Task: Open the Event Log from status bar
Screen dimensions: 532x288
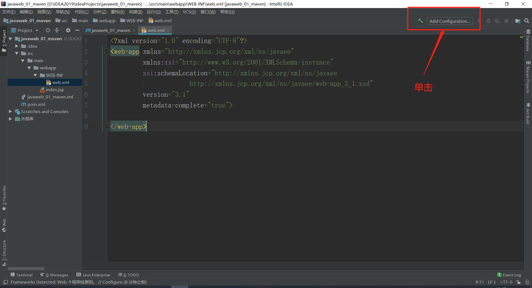Action: click(x=509, y=275)
